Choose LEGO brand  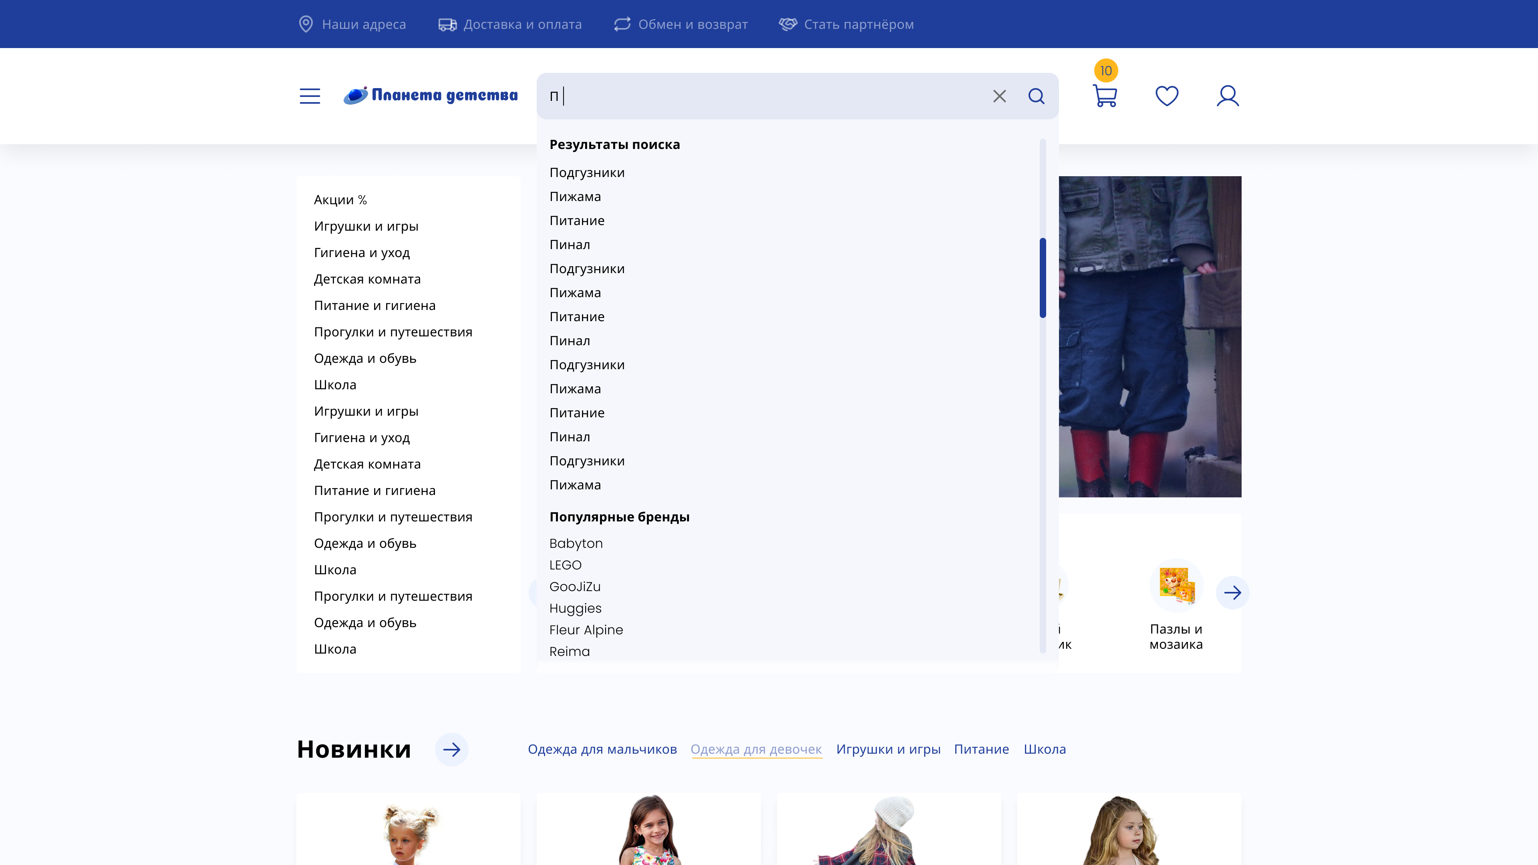565,565
